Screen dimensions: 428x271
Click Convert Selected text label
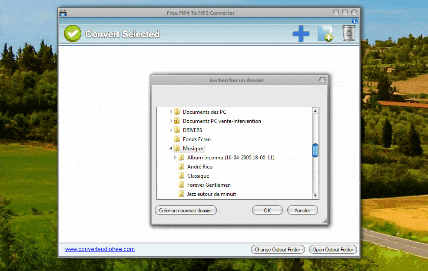coord(122,34)
